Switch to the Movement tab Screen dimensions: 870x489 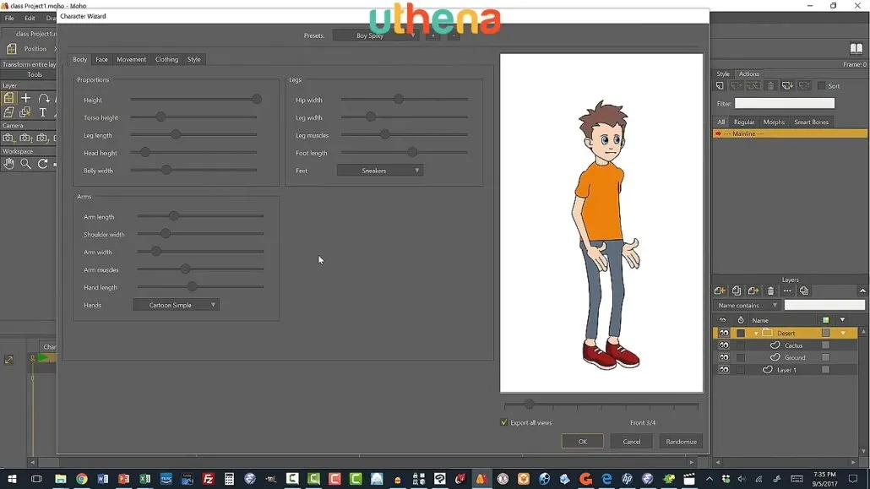pos(132,59)
